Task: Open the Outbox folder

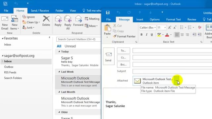Action: (9, 67)
